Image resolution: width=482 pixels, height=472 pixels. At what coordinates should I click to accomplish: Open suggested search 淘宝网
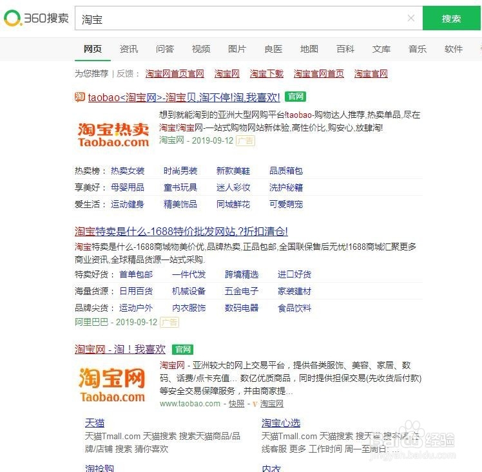pyautogui.click(x=227, y=73)
